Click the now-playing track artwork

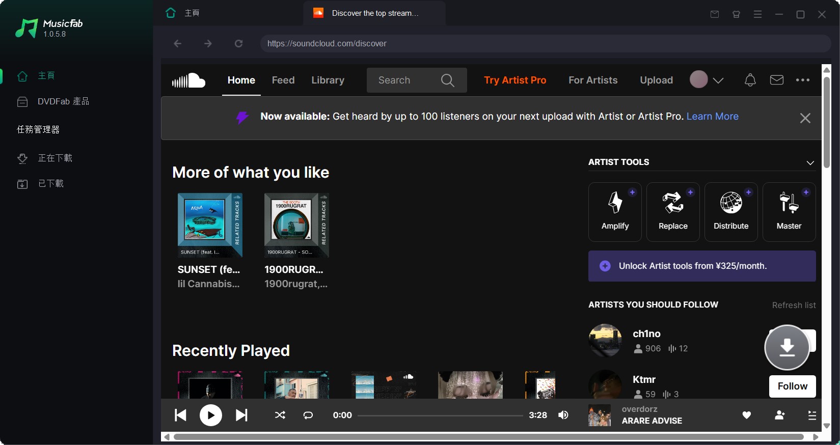600,415
